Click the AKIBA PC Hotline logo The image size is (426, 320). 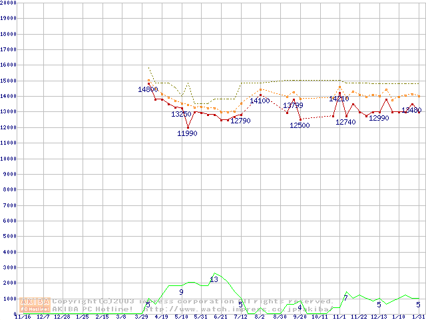click(35, 305)
